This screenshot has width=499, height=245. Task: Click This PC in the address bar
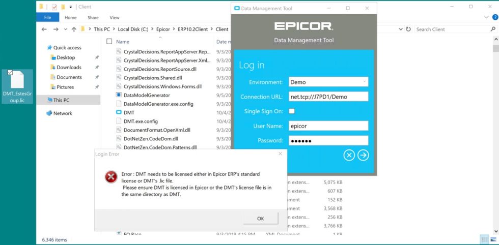click(x=102, y=29)
